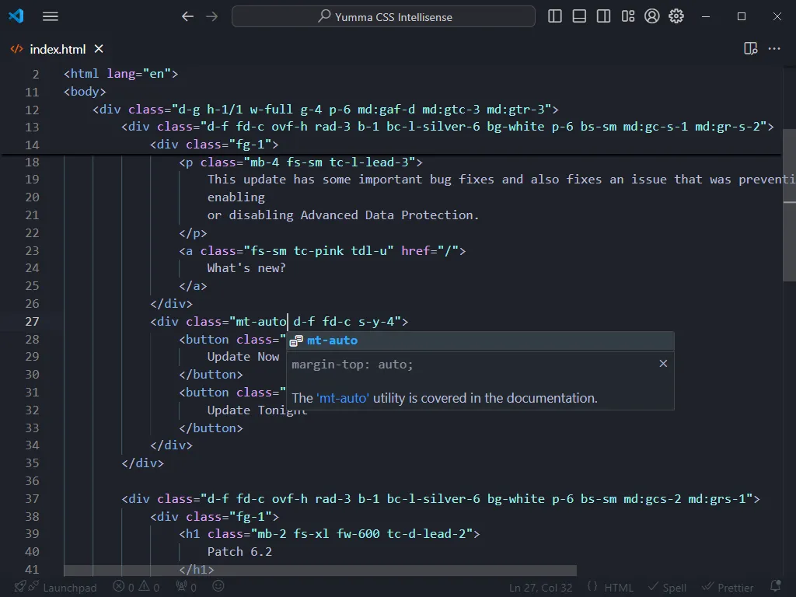The width and height of the screenshot is (796, 597).
Task: Click the VS Code logo icon
Action: coord(16,16)
